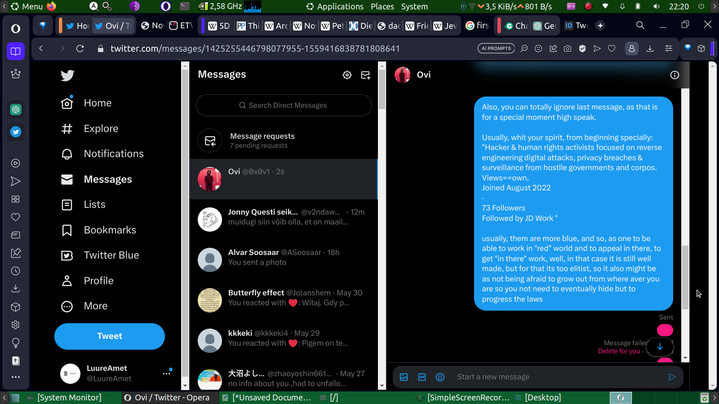Switch to the Twitter Home tab
This screenshot has width=719, height=404.
tap(77, 26)
